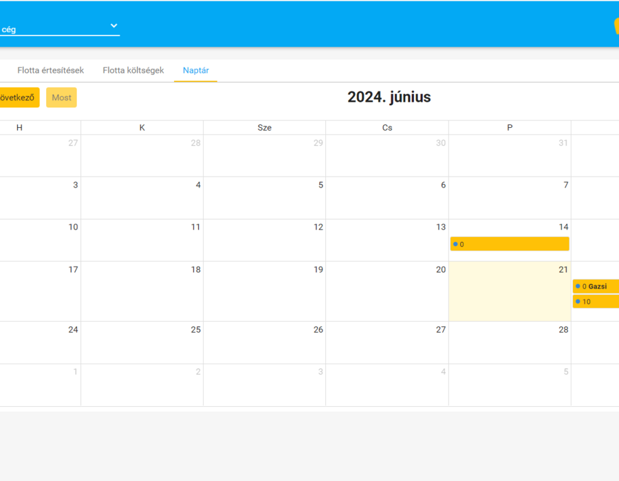
Task: Click the greyed-out July 2 day cell
Action: click(142, 385)
